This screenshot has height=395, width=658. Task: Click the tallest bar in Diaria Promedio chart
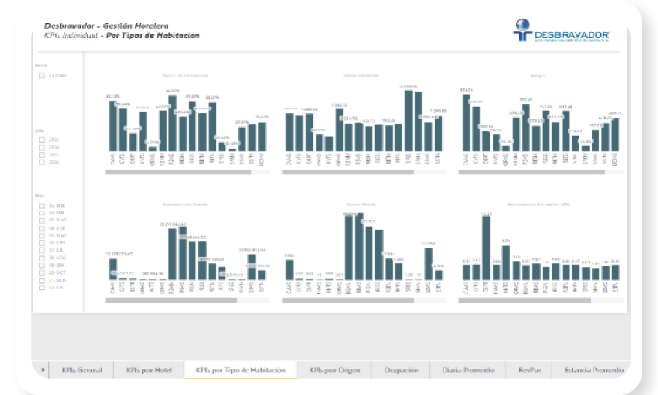point(409,120)
